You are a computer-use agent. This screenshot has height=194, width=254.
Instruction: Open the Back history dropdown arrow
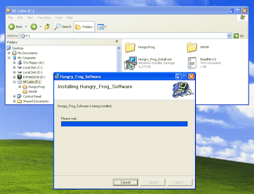coord(26,27)
